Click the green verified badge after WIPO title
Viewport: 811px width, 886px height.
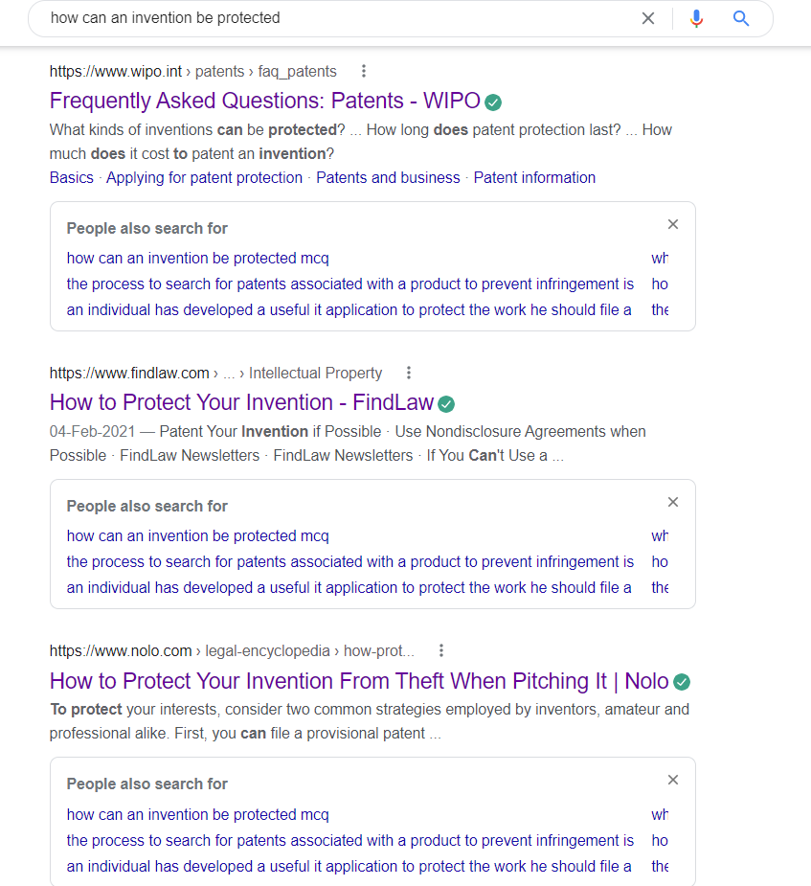[493, 102]
